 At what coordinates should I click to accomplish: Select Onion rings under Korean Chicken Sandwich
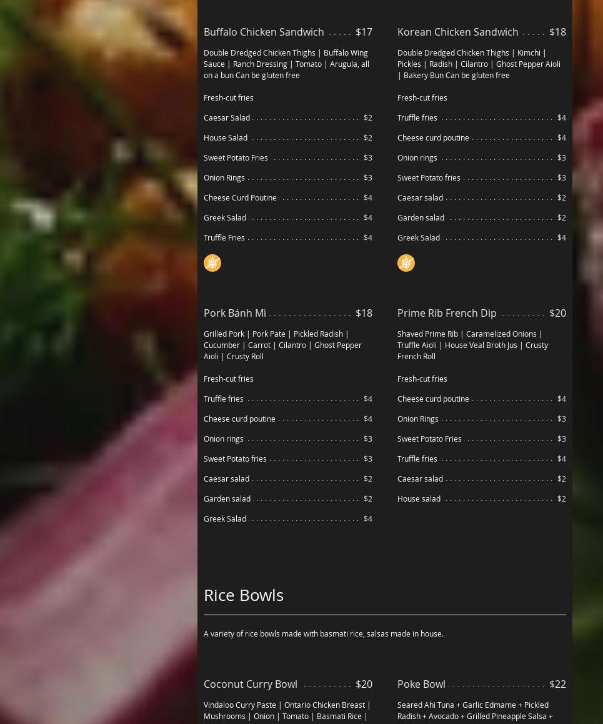click(417, 157)
